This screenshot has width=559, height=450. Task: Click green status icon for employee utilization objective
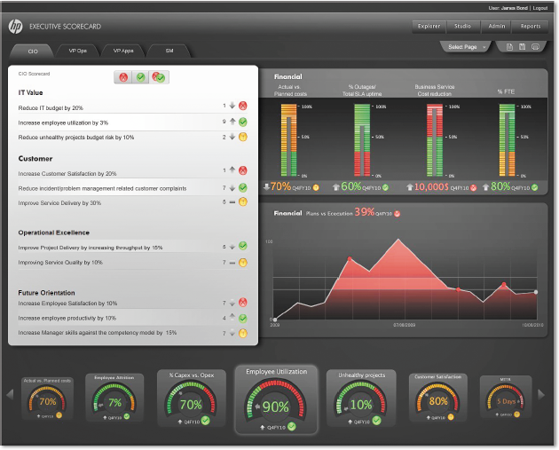coord(242,122)
